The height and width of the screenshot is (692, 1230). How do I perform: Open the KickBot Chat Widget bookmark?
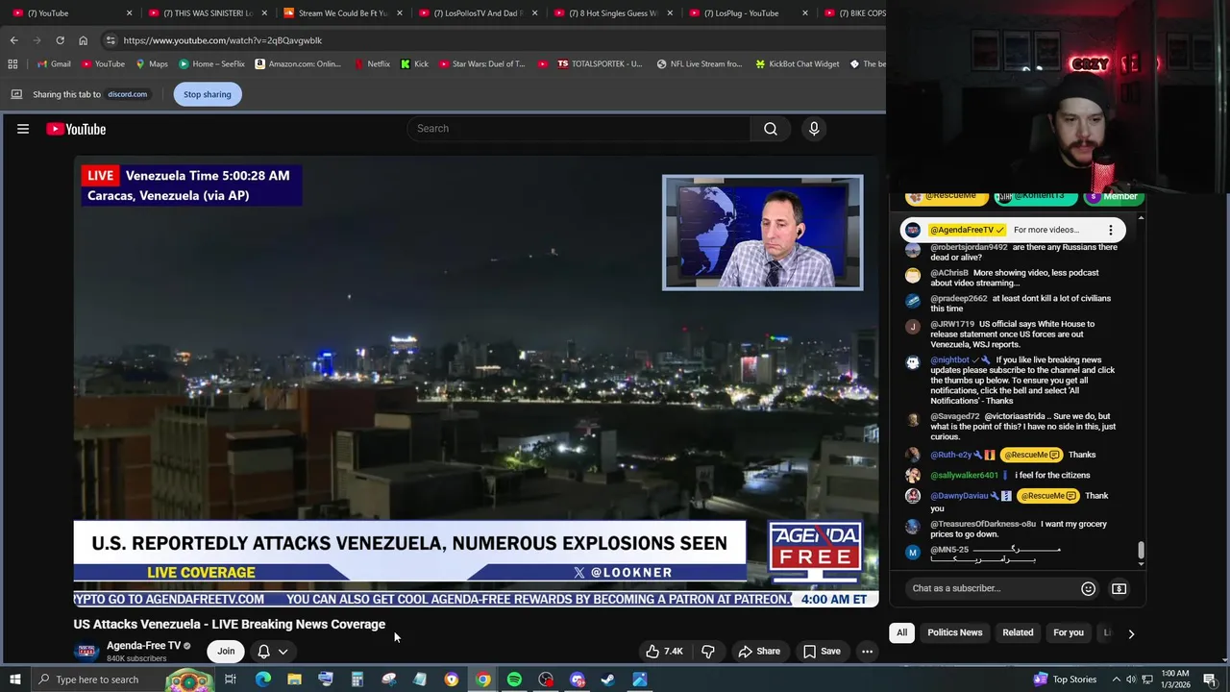tap(798, 63)
